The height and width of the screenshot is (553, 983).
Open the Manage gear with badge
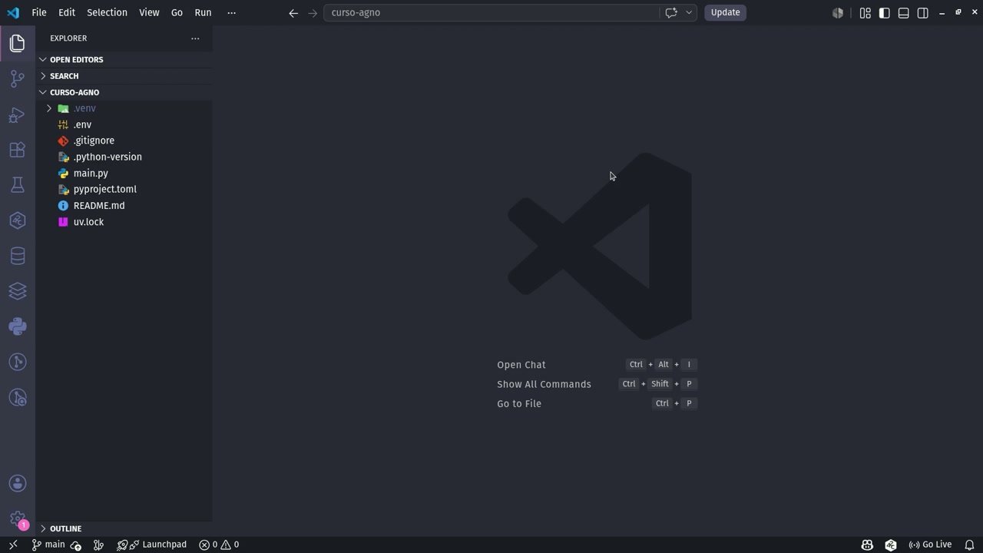[17, 518]
